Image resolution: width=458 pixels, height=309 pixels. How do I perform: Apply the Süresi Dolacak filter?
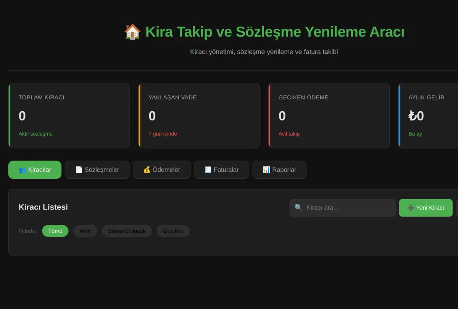click(x=127, y=231)
